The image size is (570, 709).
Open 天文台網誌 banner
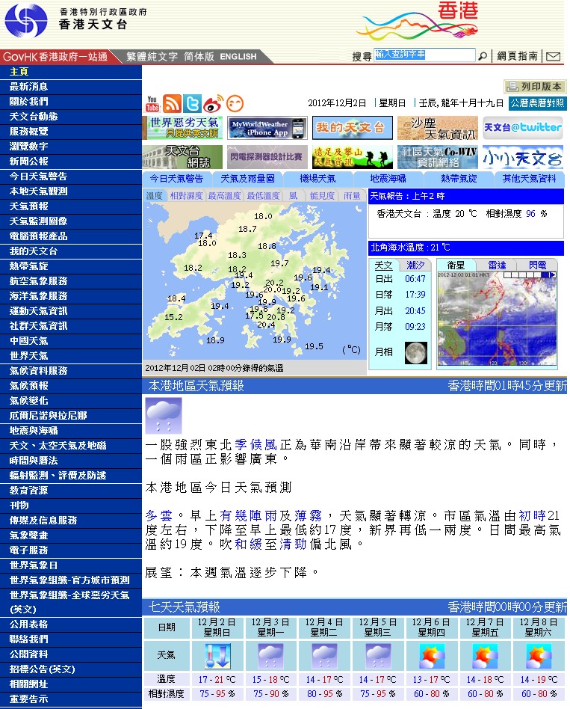(182, 157)
